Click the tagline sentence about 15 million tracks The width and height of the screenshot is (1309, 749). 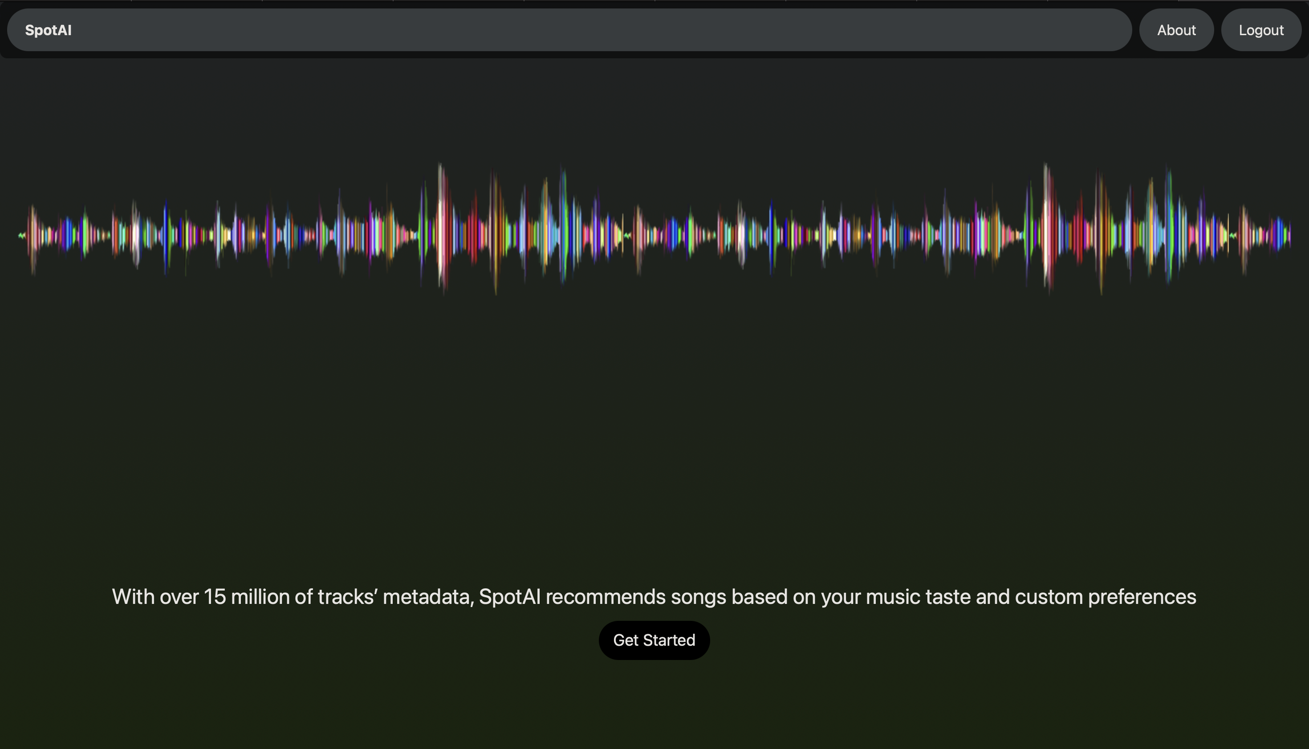pos(654,597)
